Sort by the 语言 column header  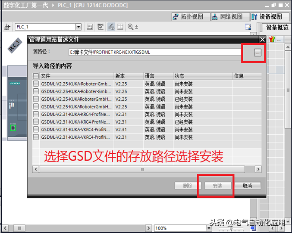click(158, 76)
